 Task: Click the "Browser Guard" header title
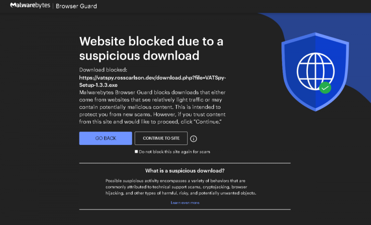point(76,6)
